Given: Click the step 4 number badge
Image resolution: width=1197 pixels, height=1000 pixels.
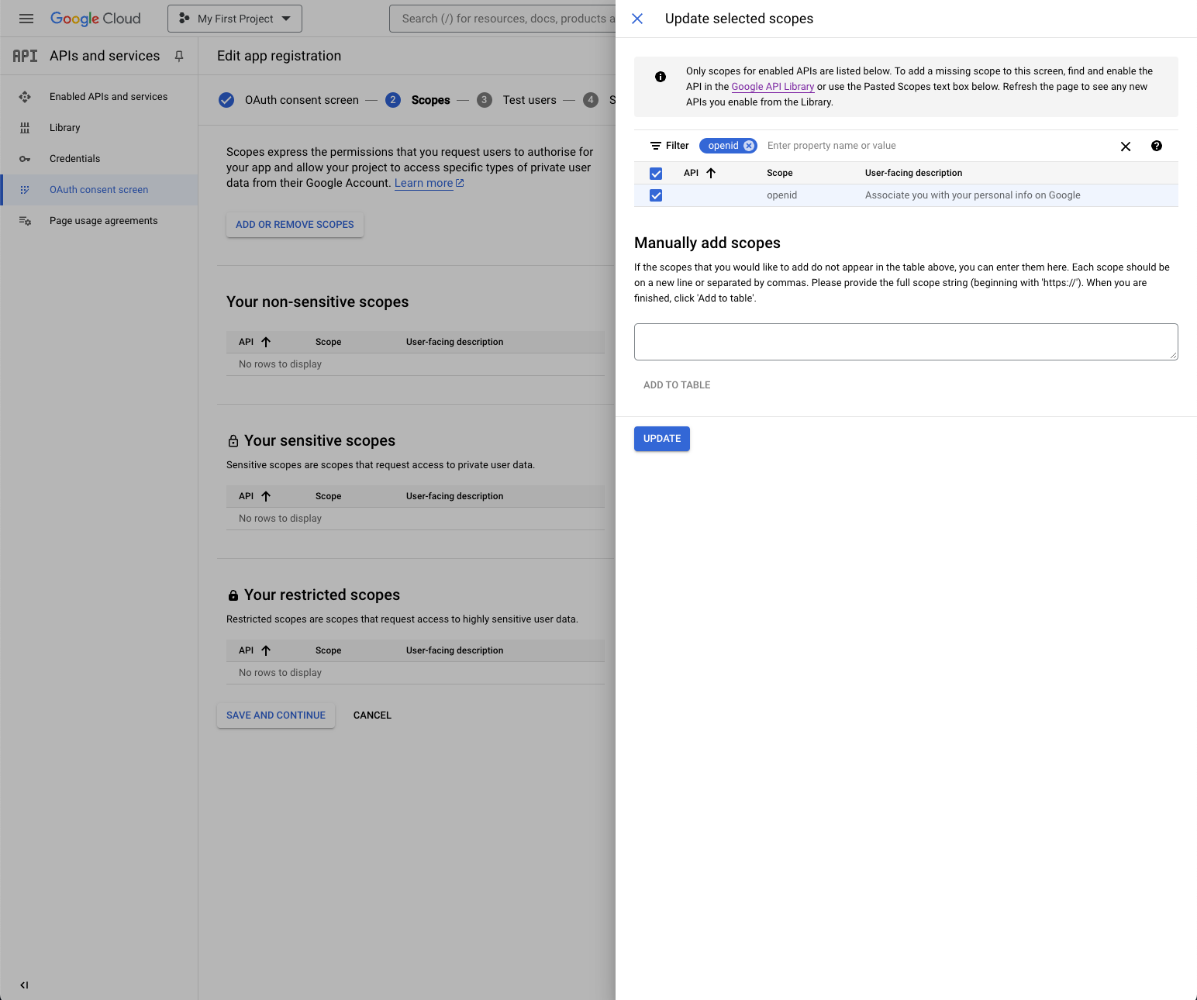Looking at the screenshot, I should click(591, 100).
